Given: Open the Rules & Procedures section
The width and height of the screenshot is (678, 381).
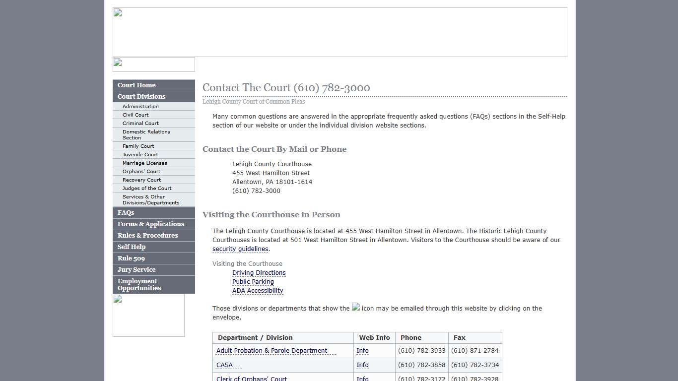Looking at the screenshot, I should click(x=147, y=235).
